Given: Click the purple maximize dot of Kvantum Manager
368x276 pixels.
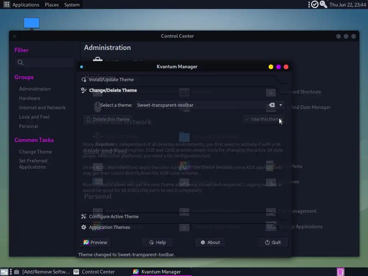Looking at the screenshot, I should (x=279, y=67).
